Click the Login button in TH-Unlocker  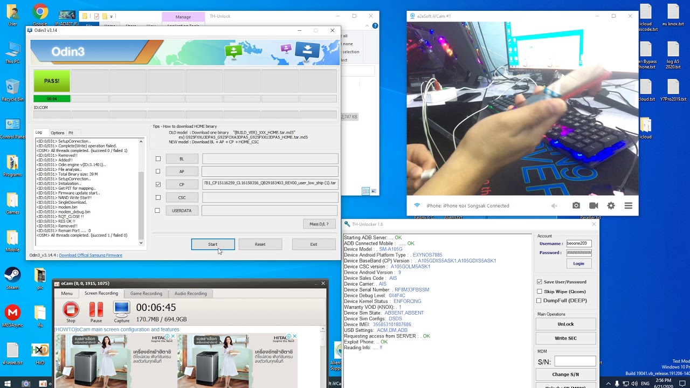point(578,264)
